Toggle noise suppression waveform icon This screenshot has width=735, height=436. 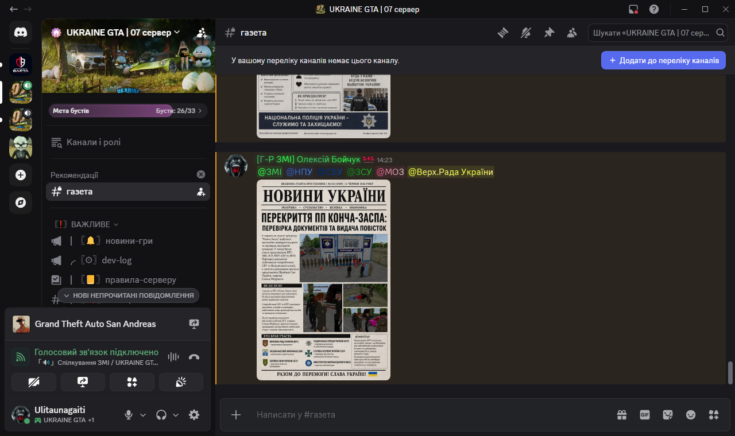173,357
